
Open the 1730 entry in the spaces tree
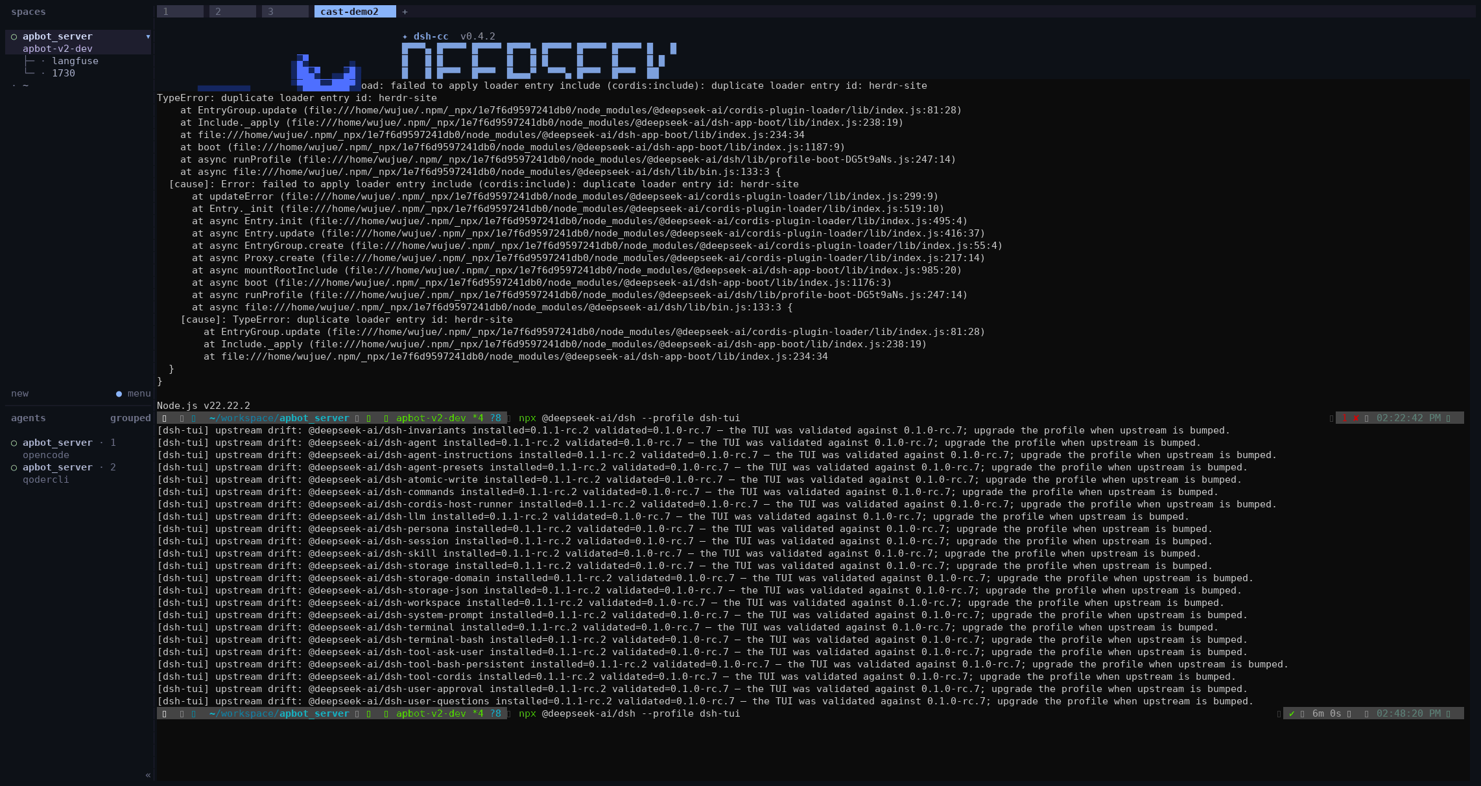tap(64, 73)
